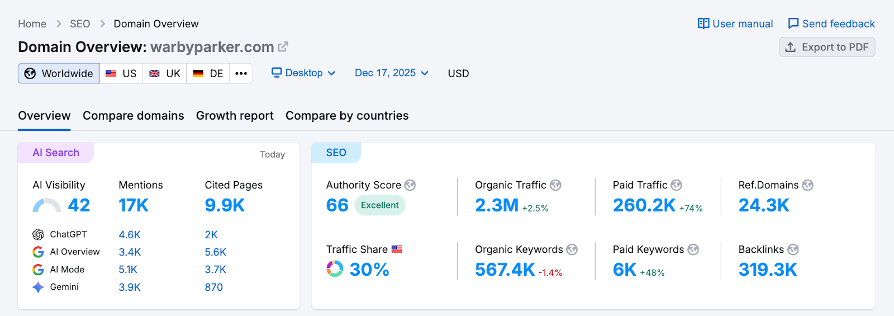Click globe icon beside Organic Keywords
894x316 pixels.
click(x=572, y=249)
